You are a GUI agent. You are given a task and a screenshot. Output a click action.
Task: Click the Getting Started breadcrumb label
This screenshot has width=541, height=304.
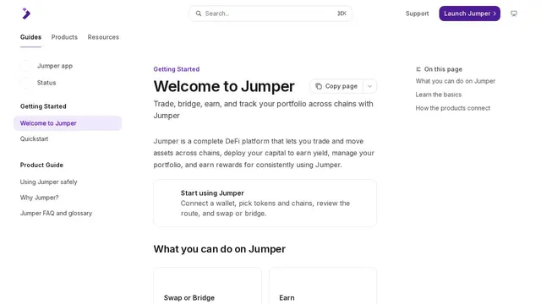177,69
